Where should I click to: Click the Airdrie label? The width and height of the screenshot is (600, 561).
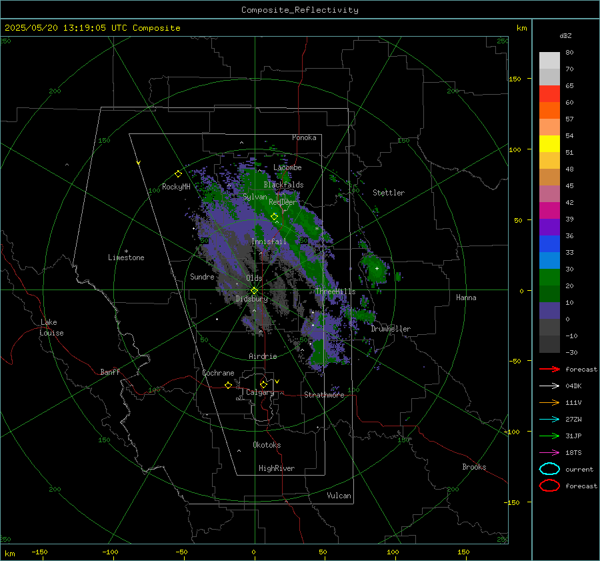pos(263,356)
